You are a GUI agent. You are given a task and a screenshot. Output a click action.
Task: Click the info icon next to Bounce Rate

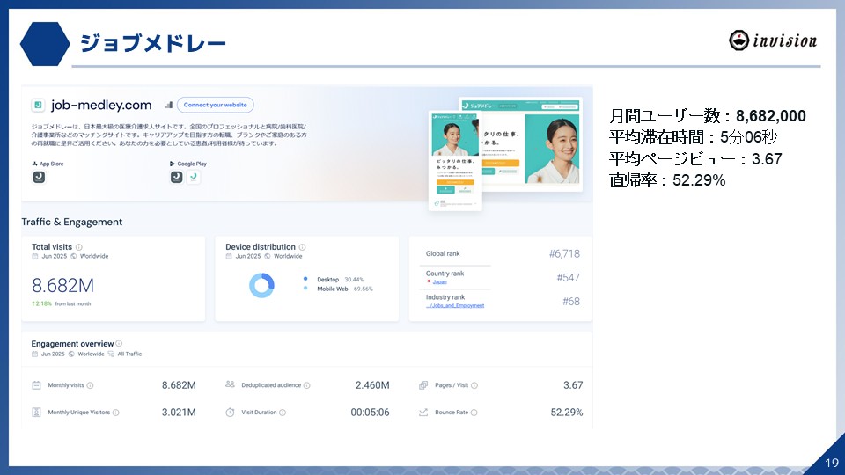pyautogui.click(x=474, y=413)
